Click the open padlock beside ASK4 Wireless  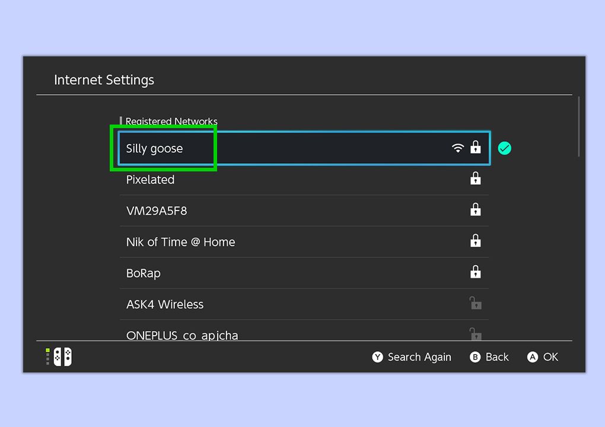[x=475, y=302]
